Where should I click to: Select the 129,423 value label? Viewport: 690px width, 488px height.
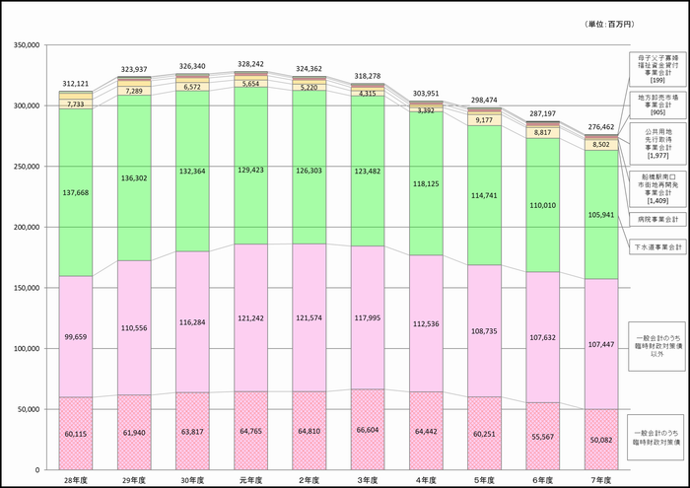pyautogui.click(x=250, y=170)
